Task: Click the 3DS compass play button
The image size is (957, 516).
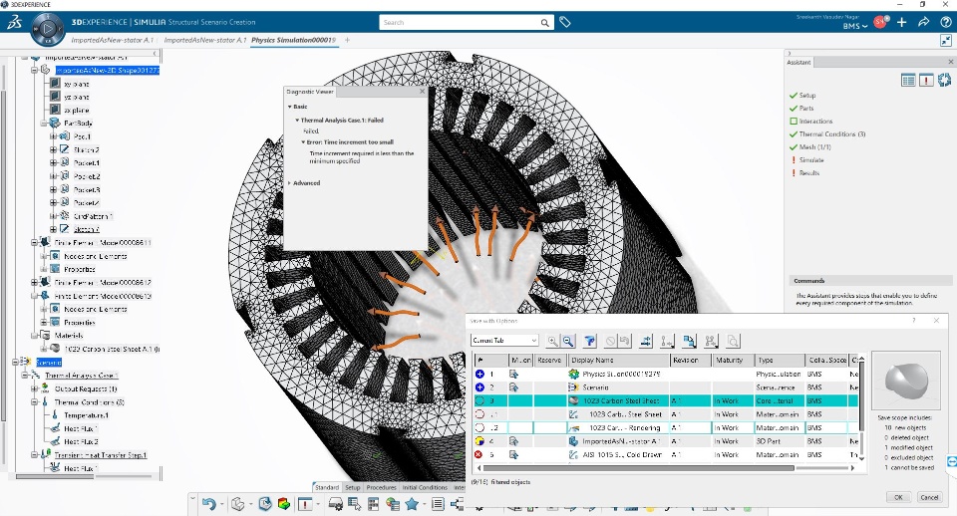Action: 48,29
